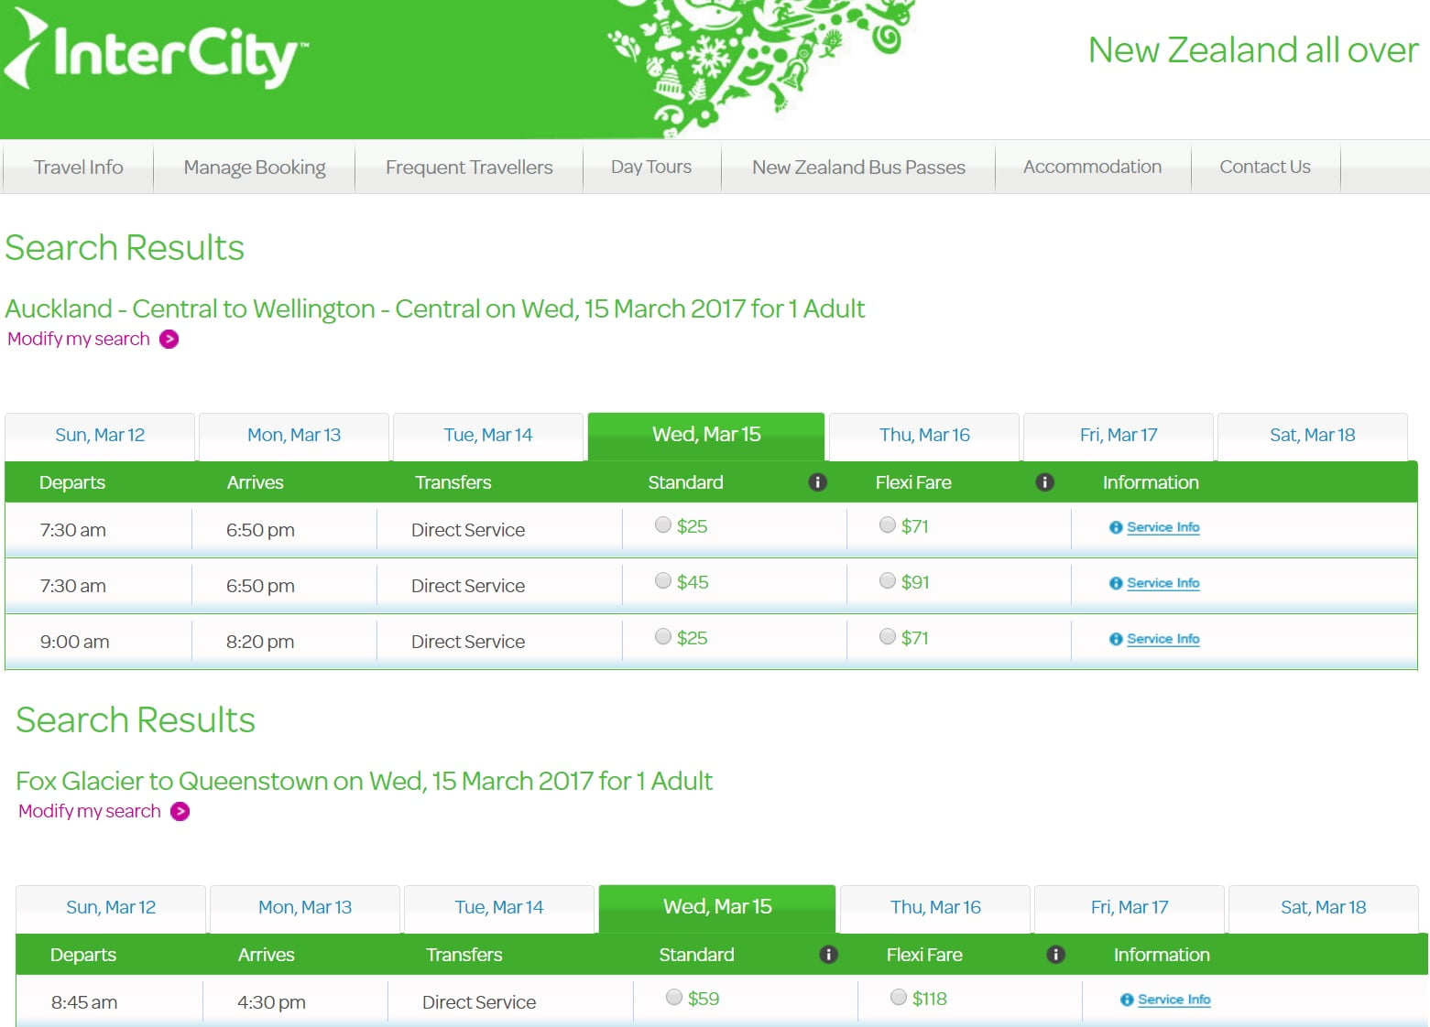Switch to Thu, Mar 16 tab for Auckland route

(924, 436)
